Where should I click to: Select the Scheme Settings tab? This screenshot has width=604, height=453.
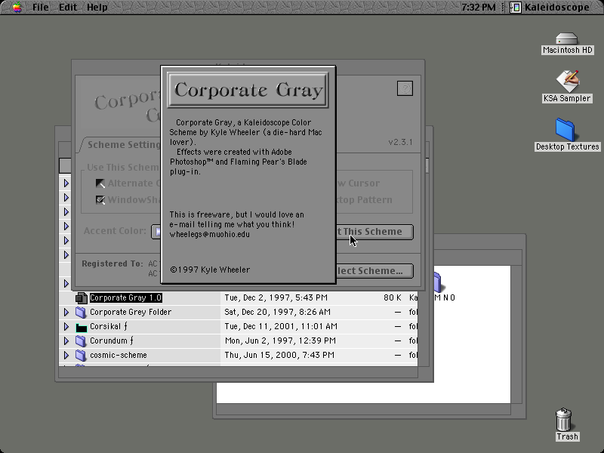[x=120, y=144]
